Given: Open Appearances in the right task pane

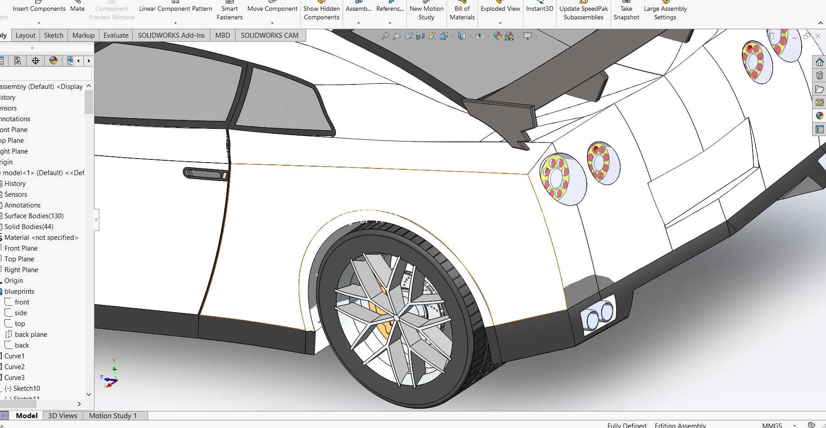Looking at the screenshot, I should (x=820, y=116).
